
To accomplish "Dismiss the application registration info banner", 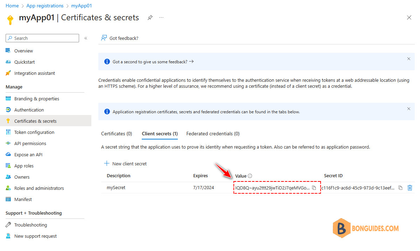I will [408, 109].
